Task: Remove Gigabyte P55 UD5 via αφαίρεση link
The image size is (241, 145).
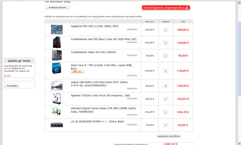Action: (x=132, y=29)
